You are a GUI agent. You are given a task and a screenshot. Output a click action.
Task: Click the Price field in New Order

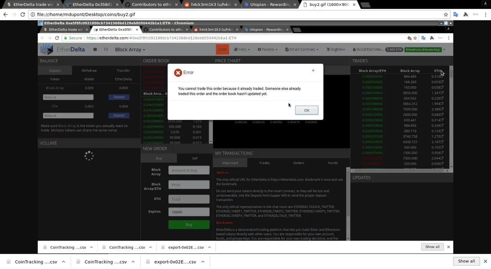189,185
